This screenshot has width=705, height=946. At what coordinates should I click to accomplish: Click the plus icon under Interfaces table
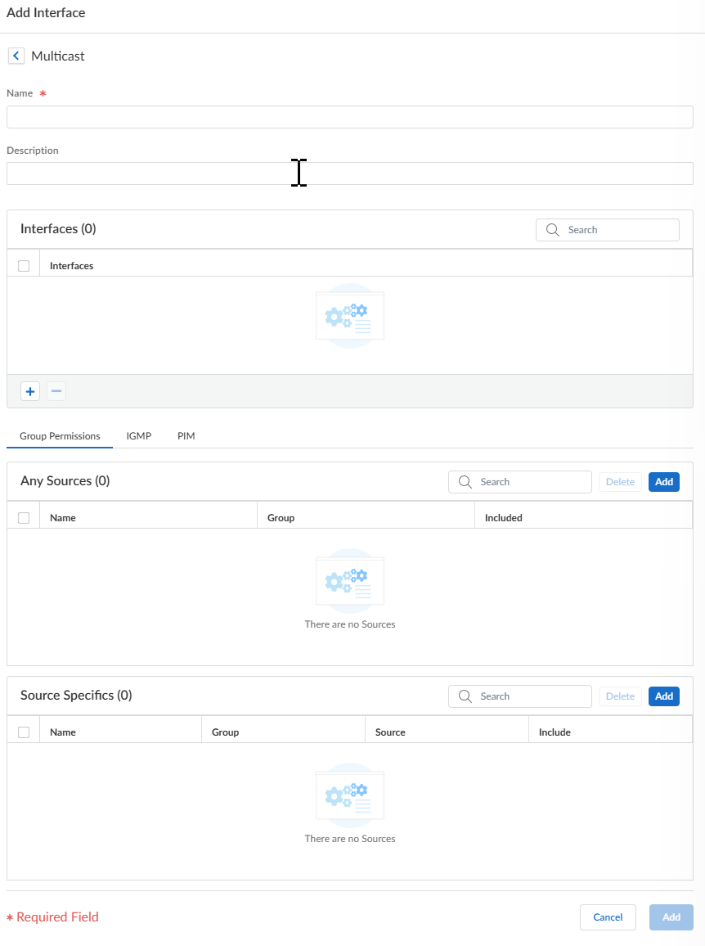[30, 391]
